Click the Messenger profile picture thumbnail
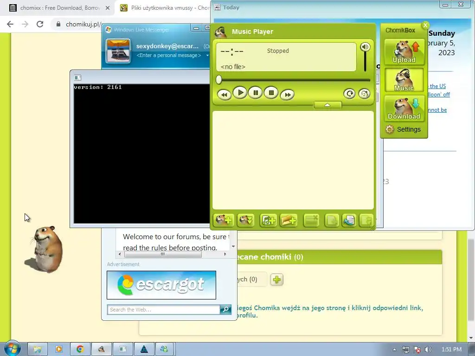The height and width of the screenshot is (356, 475). coord(118,51)
